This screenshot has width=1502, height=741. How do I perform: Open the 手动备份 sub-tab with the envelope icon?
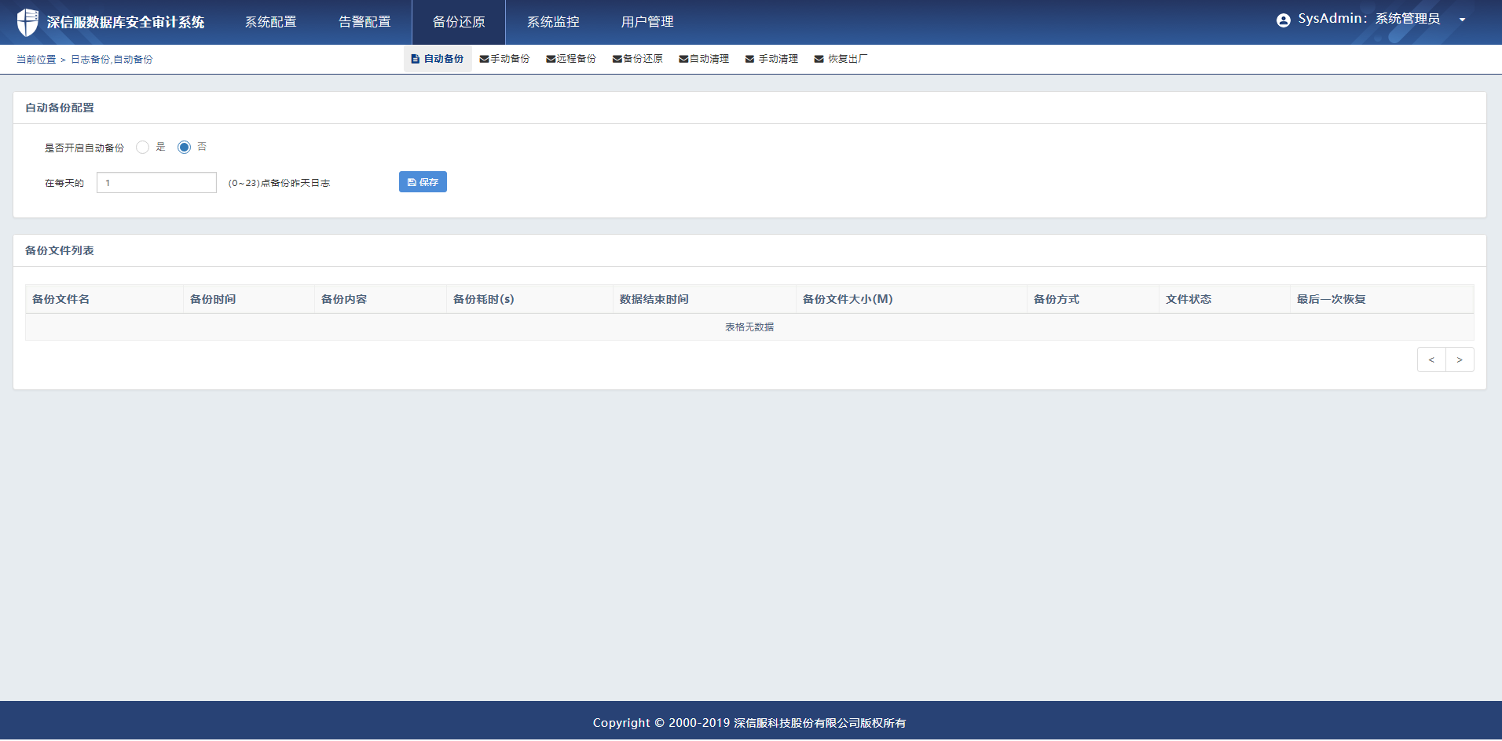504,59
